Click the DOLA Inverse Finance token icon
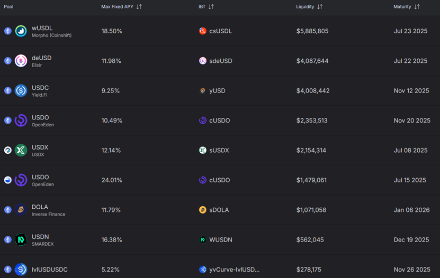440x278 pixels. pos(21,210)
